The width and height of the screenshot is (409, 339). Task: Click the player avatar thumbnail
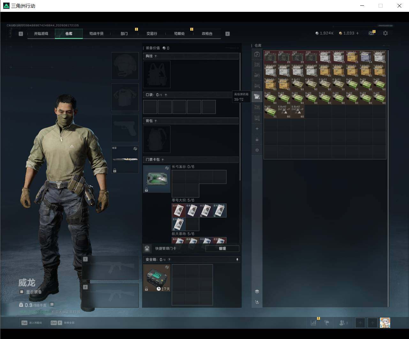385,323
